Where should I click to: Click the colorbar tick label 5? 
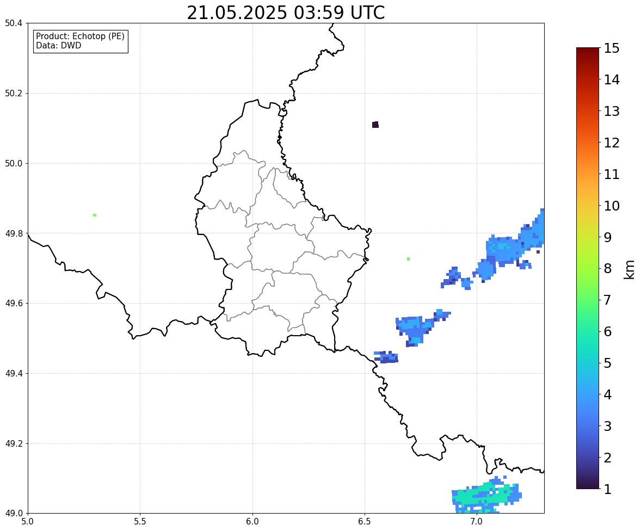pyautogui.click(x=608, y=363)
